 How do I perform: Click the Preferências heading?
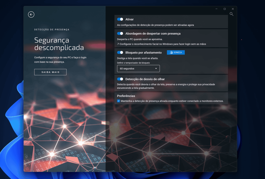point(126,96)
